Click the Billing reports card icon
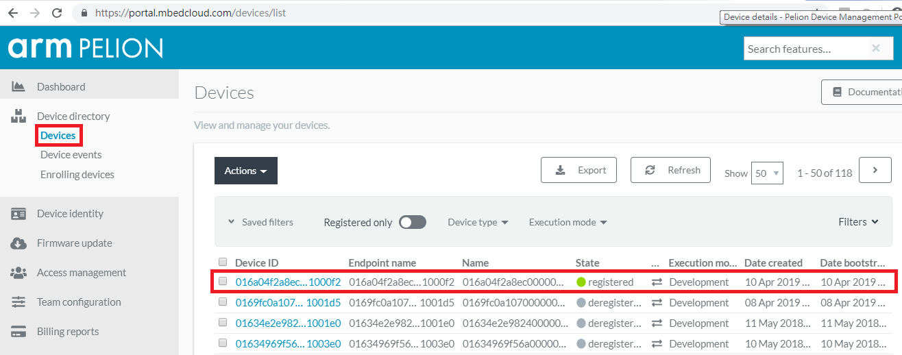The width and height of the screenshot is (902, 355). (19, 332)
